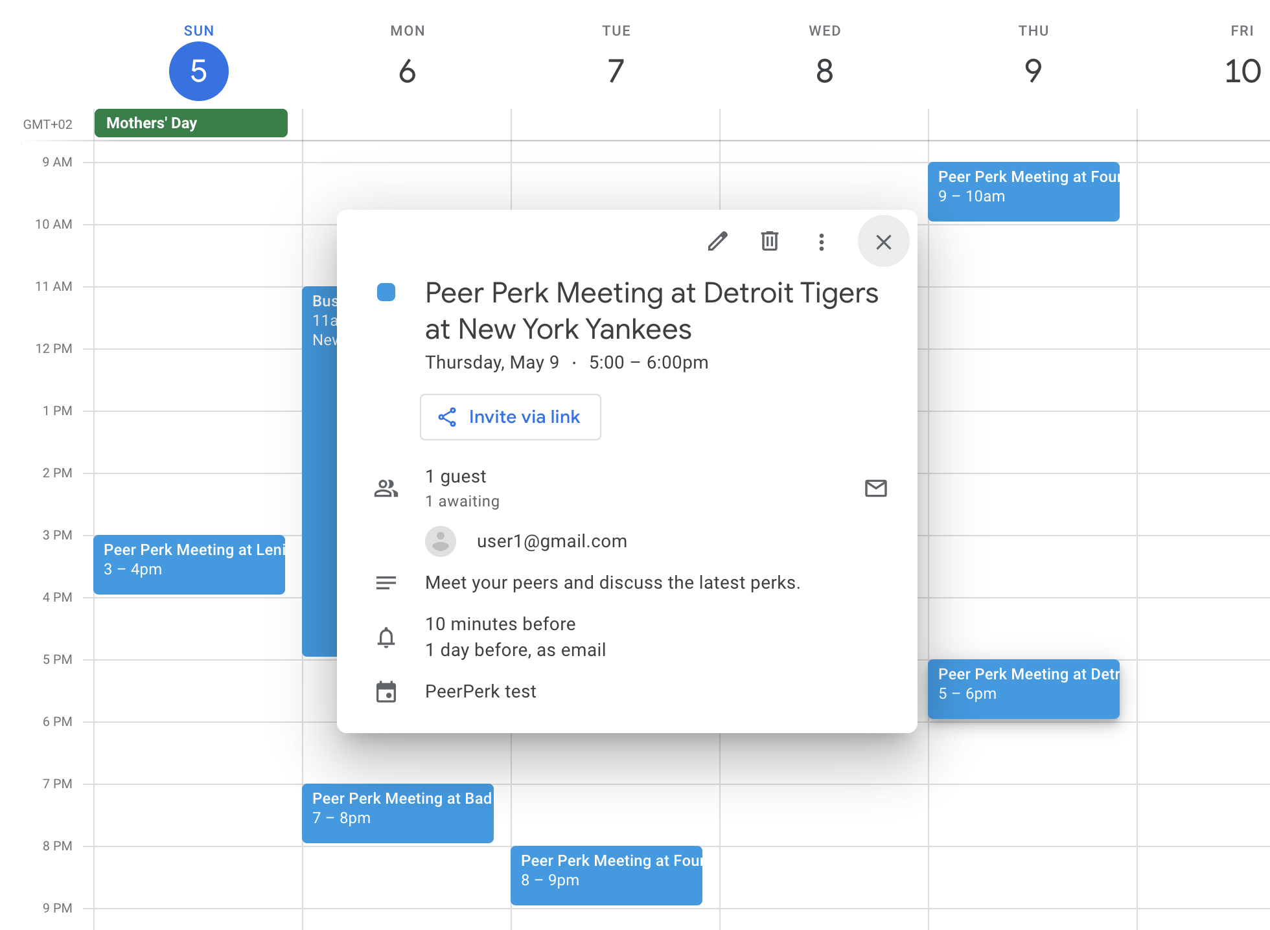
Task: Open Monday 7 – 8pm Peer Perk Meeting
Action: (397, 813)
